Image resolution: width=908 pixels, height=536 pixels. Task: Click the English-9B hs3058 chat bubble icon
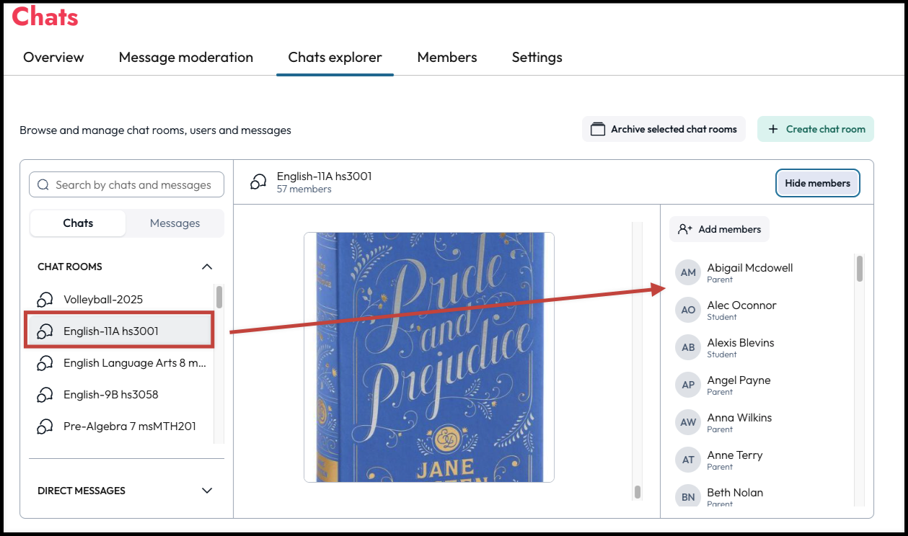pos(45,394)
